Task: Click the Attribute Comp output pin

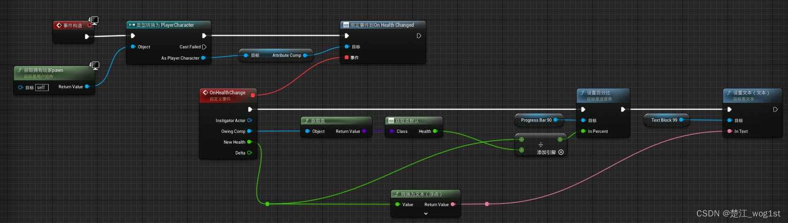Action: tap(305, 55)
